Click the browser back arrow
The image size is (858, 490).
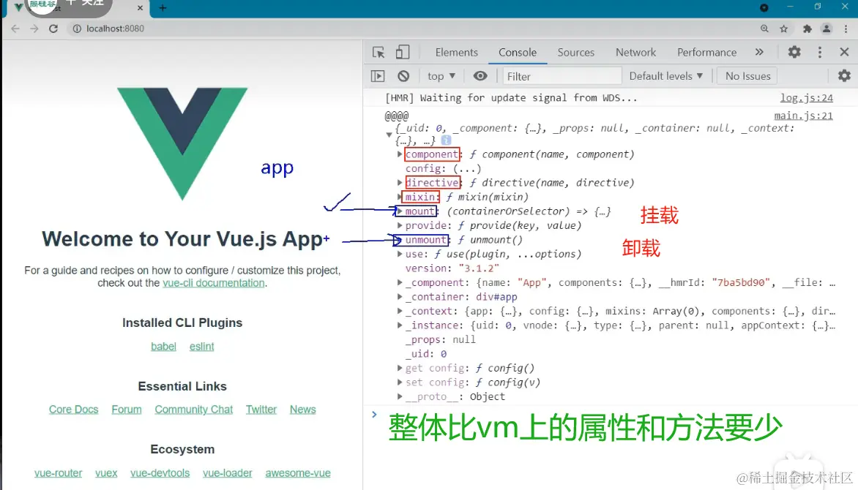[x=15, y=29]
